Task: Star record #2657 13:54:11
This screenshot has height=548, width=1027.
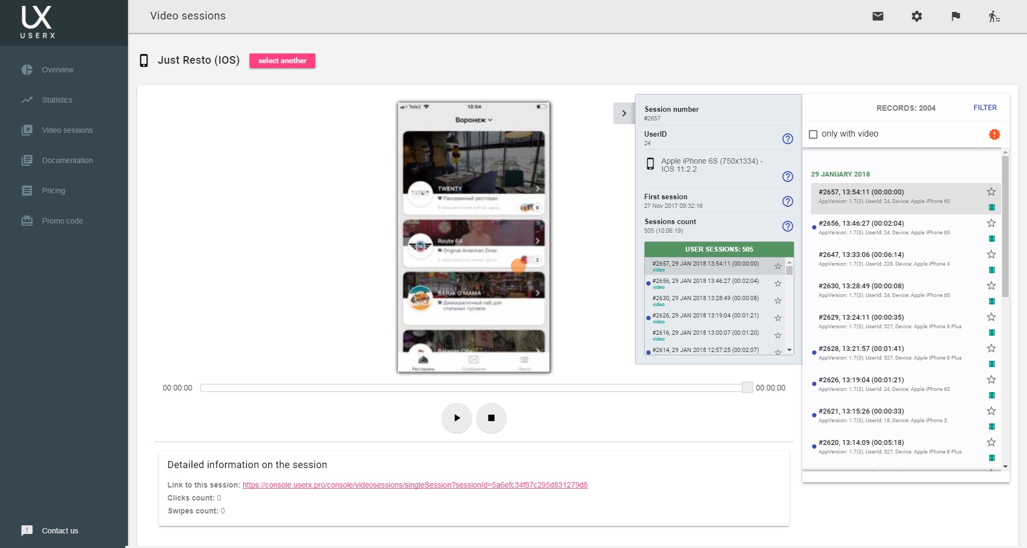Action: click(991, 192)
